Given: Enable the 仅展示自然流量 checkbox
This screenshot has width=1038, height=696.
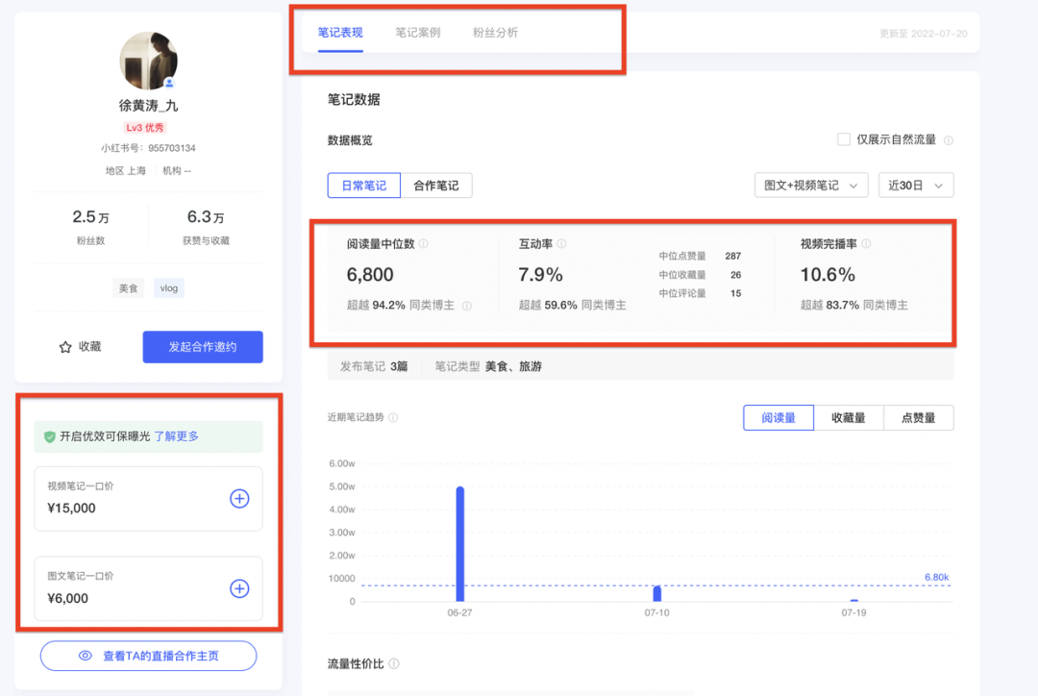Looking at the screenshot, I should click(x=844, y=139).
